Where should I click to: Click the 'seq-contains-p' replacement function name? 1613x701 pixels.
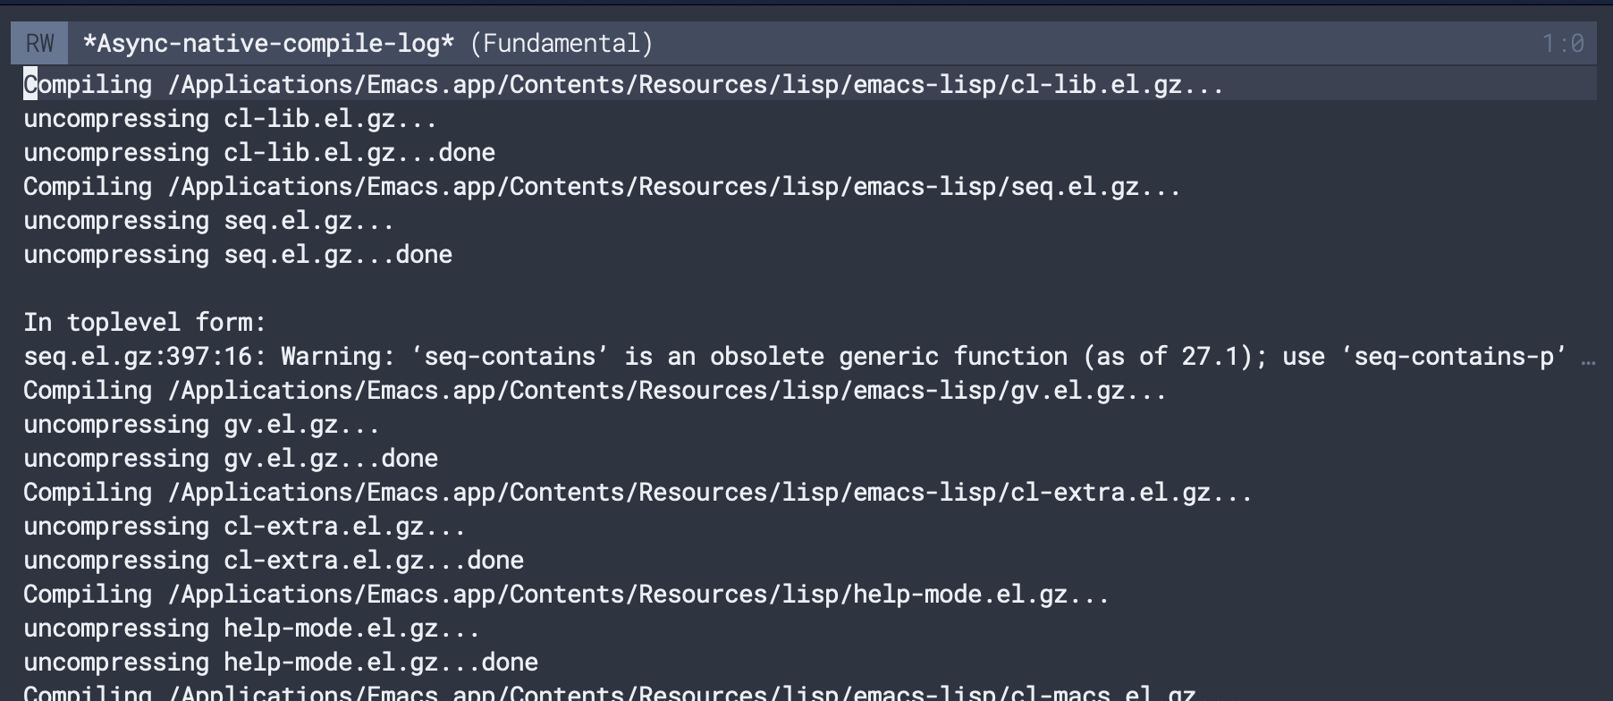pyautogui.click(x=1454, y=357)
